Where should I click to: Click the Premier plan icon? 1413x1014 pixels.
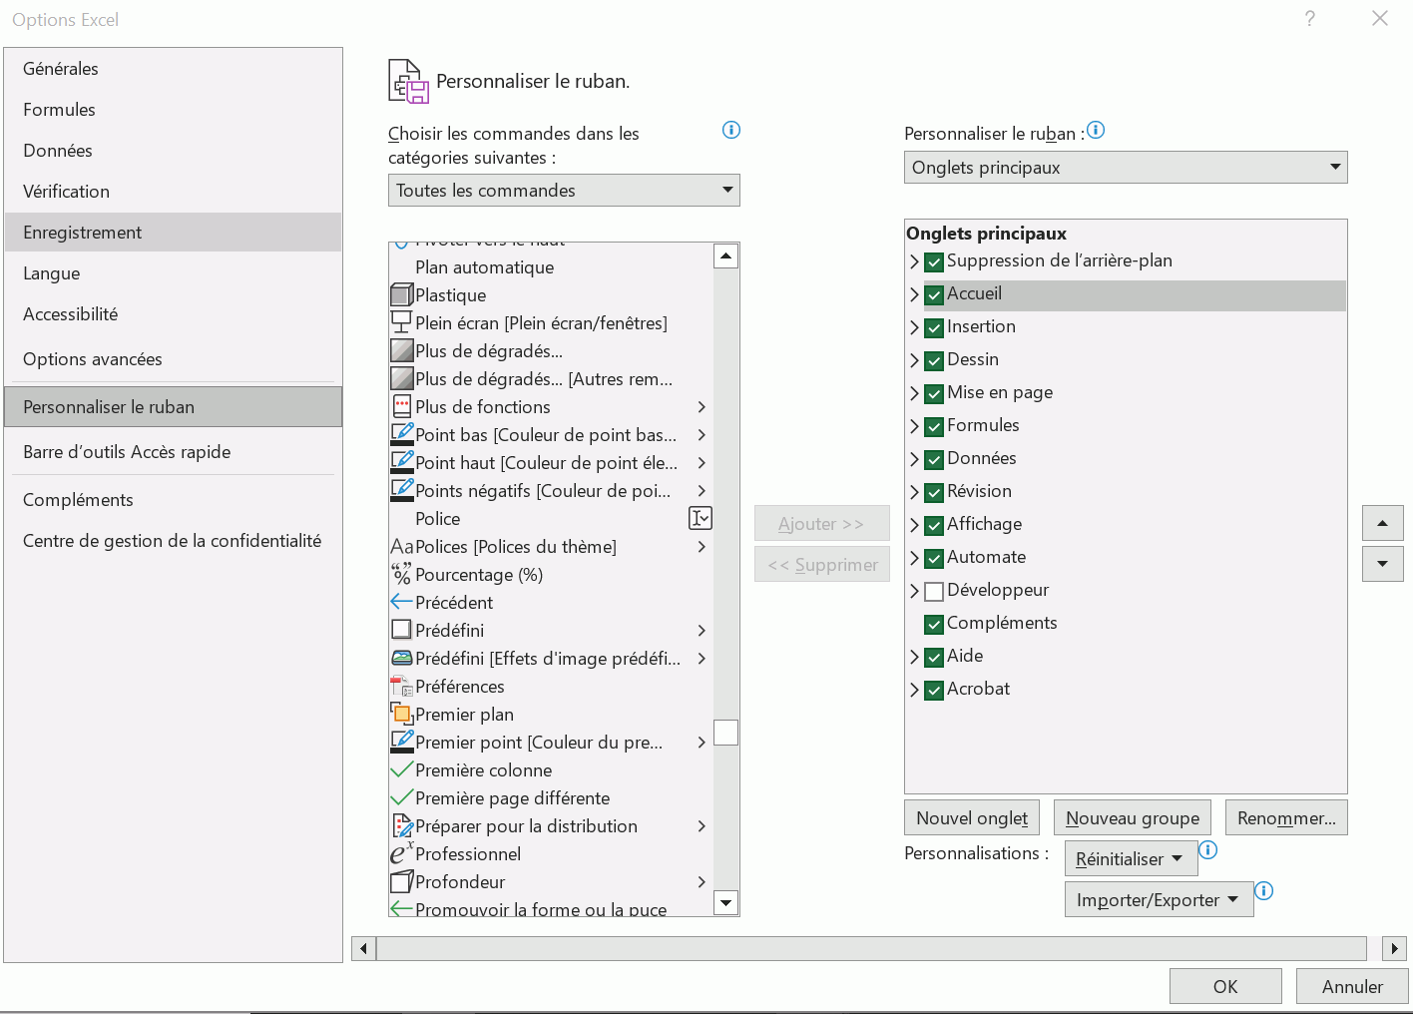pyautogui.click(x=401, y=714)
